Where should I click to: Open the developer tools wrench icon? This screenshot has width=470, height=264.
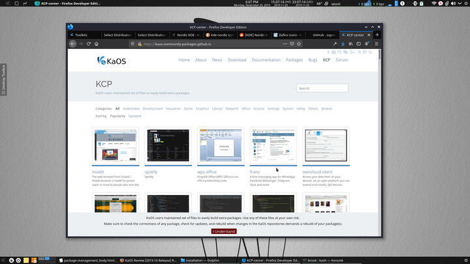(335, 44)
